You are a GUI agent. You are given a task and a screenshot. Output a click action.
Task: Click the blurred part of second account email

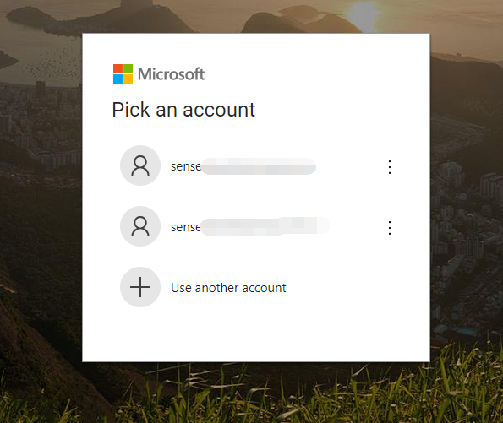tap(265, 226)
